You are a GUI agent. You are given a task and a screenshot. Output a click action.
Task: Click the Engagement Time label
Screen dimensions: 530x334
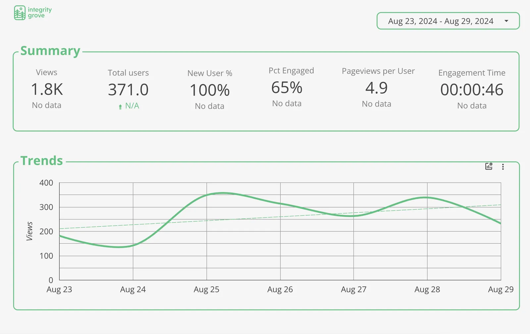pos(472,73)
